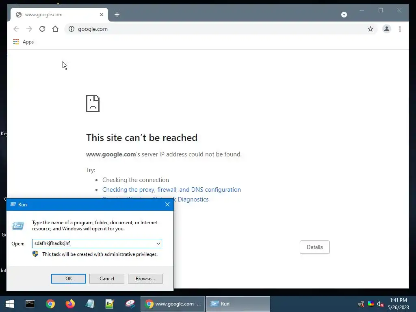
Task: Cancel the Run dialog
Action: (x=107, y=279)
